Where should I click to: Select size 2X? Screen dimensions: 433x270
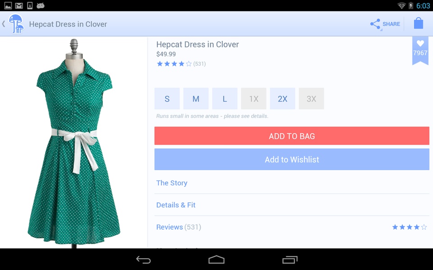coord(282,99)
